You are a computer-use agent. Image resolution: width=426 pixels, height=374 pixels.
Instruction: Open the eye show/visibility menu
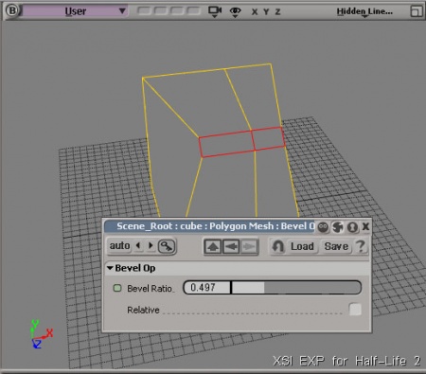[236, 12]
